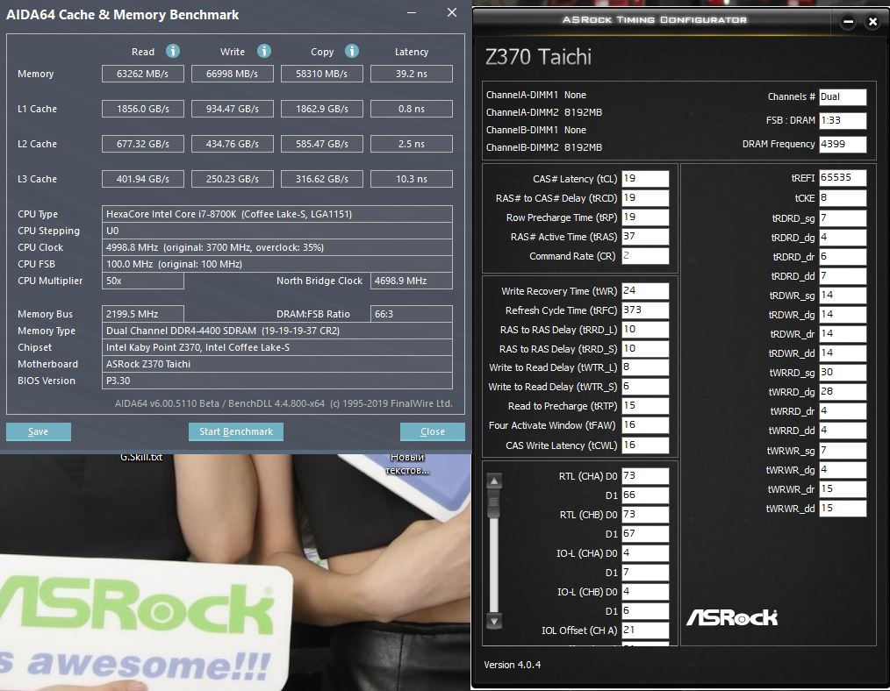Click the CAS# Latency (tCL) field

coord(645,179)
